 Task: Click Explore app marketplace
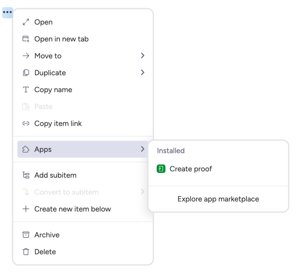click(218, 199)
